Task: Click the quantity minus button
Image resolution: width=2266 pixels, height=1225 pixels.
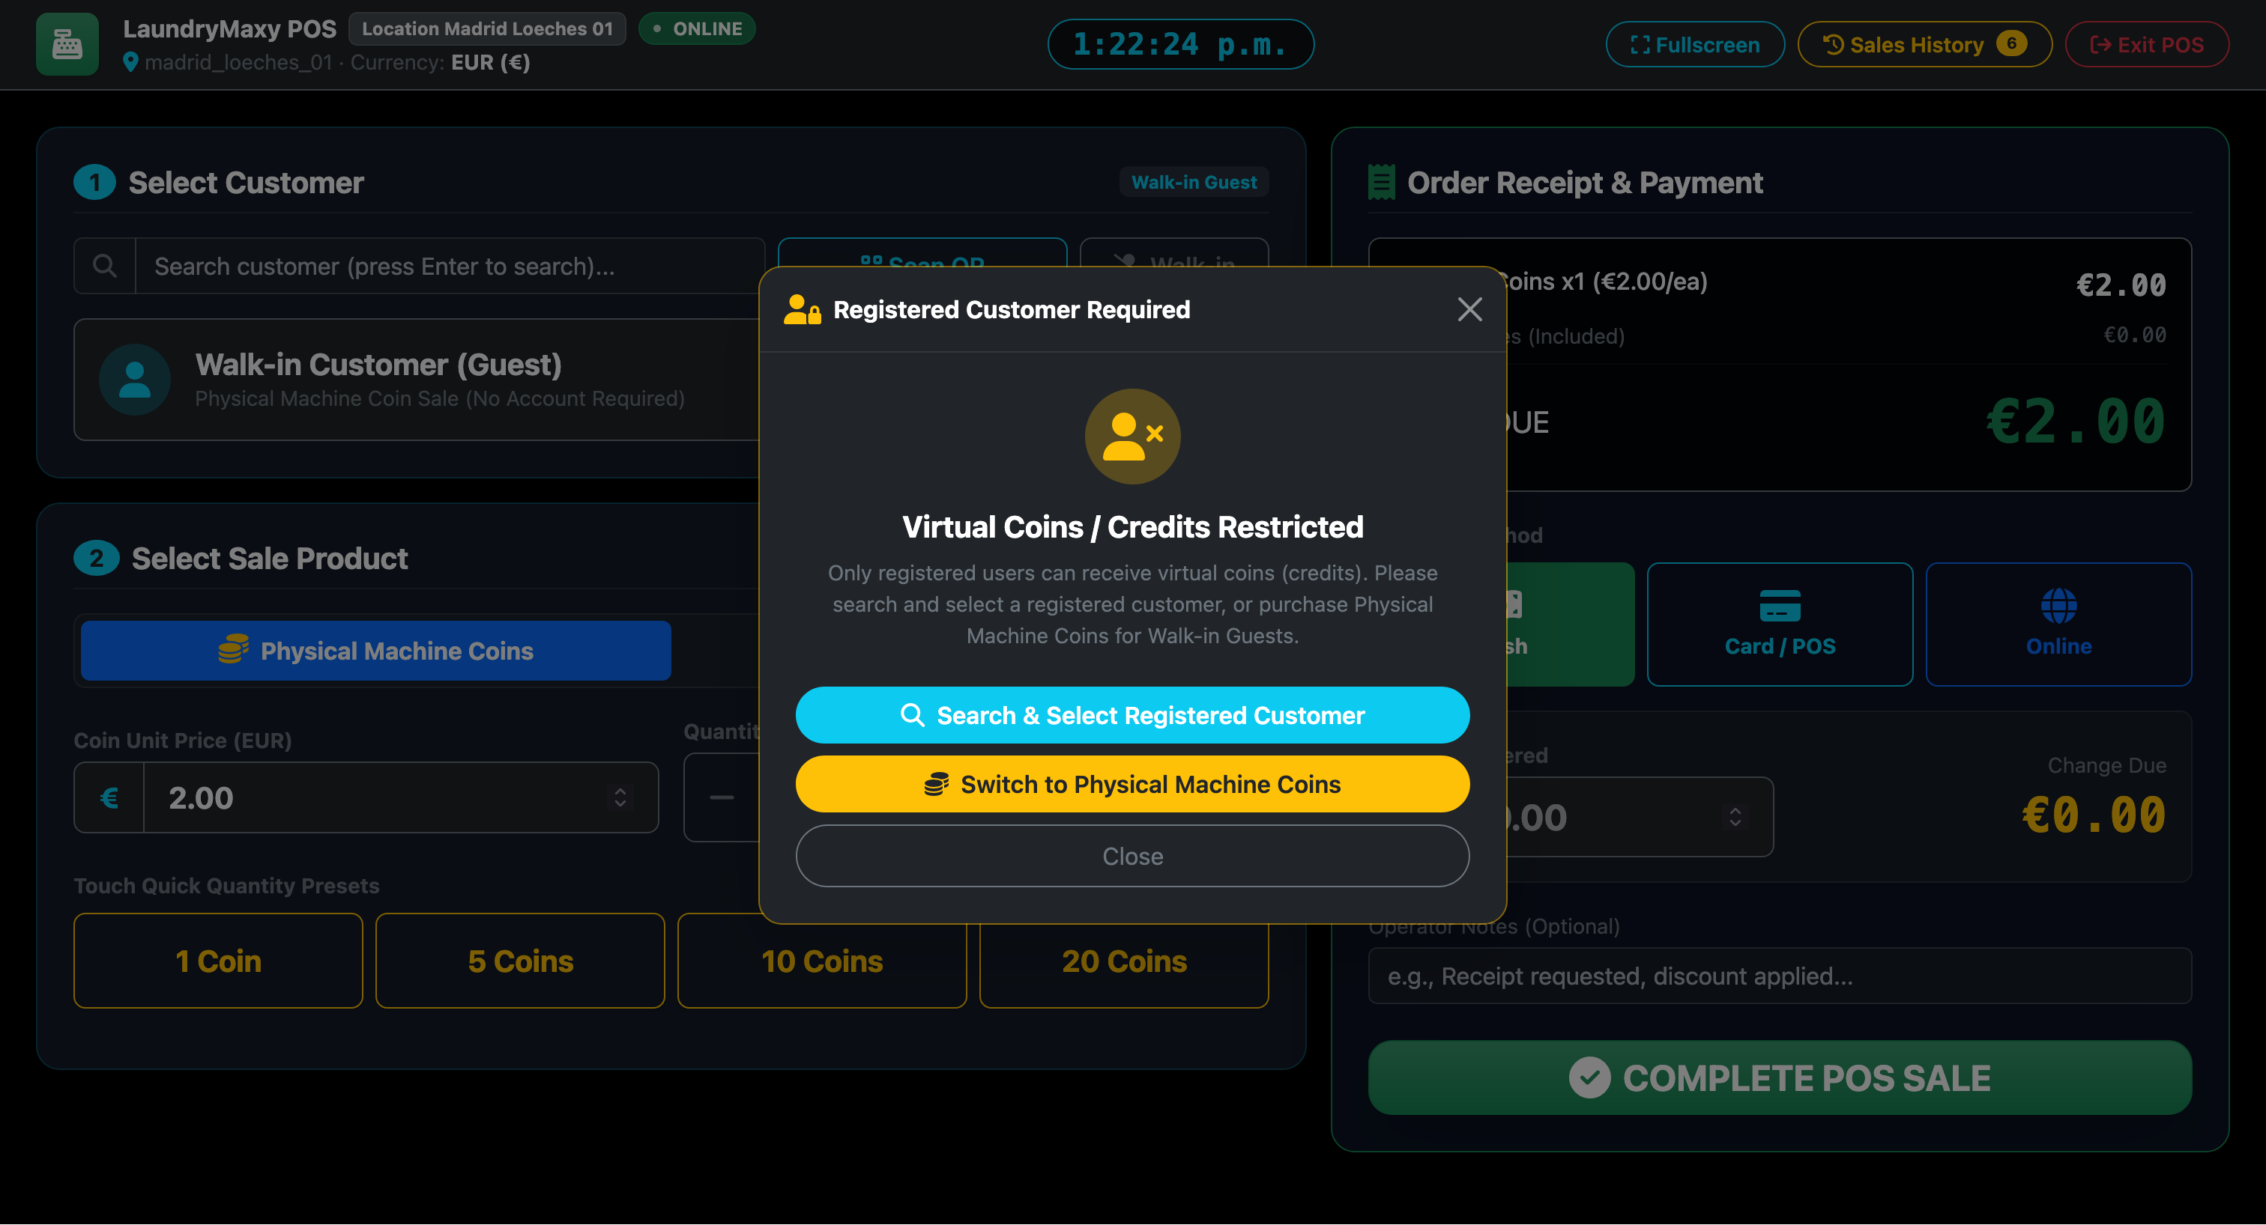Action: point(722,798)
